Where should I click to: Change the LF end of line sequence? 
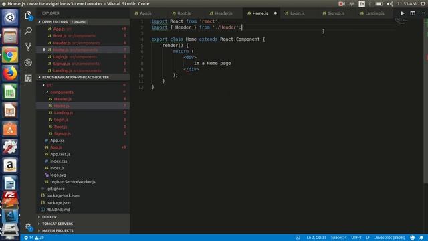[x=368, y=238]
